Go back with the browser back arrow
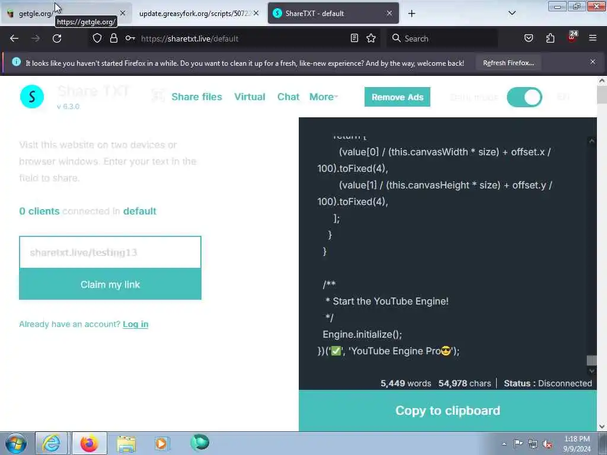Viewport: 607px width, 455px height. coord(14,39)
